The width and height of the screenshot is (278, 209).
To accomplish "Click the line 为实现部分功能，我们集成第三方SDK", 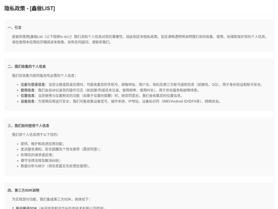I will 51,199.
